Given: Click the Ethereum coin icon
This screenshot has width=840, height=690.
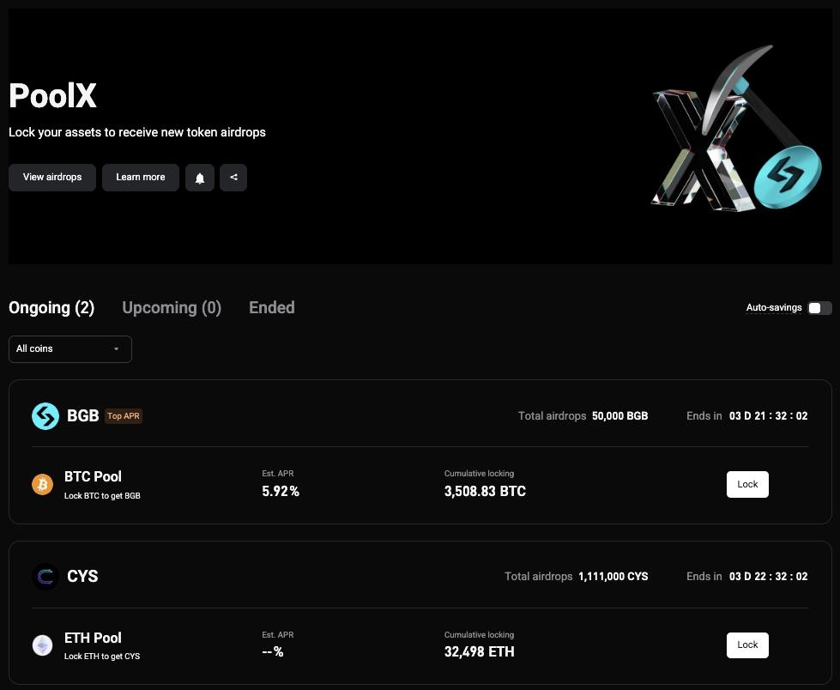Looking at the screenshot, I should [42, 645].
